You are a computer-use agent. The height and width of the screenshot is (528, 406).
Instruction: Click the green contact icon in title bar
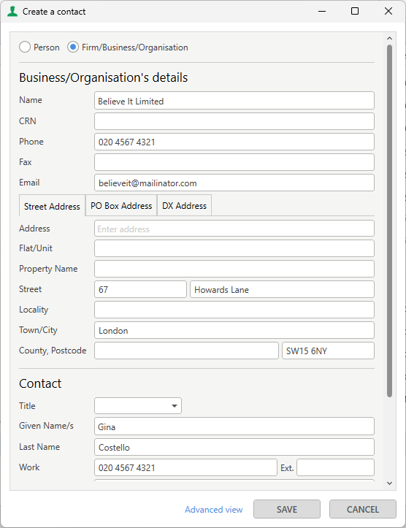(x=12, y=12)
